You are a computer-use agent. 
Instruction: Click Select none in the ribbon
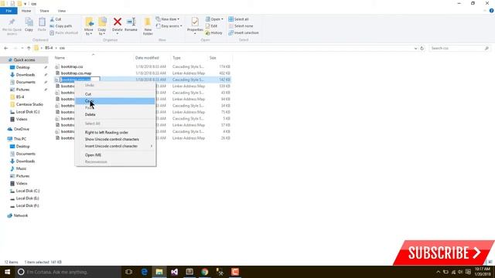pyautogui.click(x=241, y=25)
